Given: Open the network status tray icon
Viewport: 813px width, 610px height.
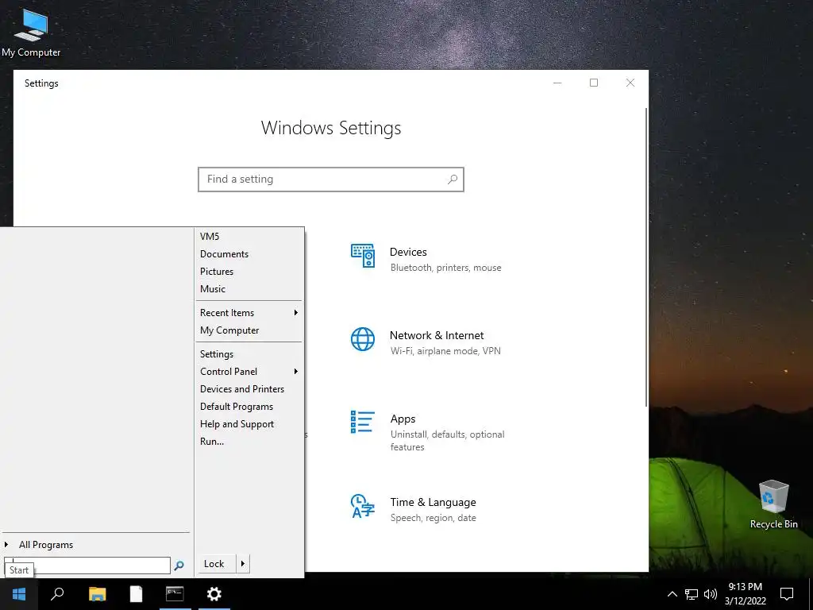Looking at the screenshot, I should [692, 594].
